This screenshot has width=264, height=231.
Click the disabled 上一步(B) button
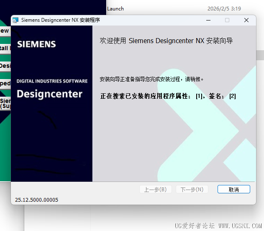tap(155, 189)
